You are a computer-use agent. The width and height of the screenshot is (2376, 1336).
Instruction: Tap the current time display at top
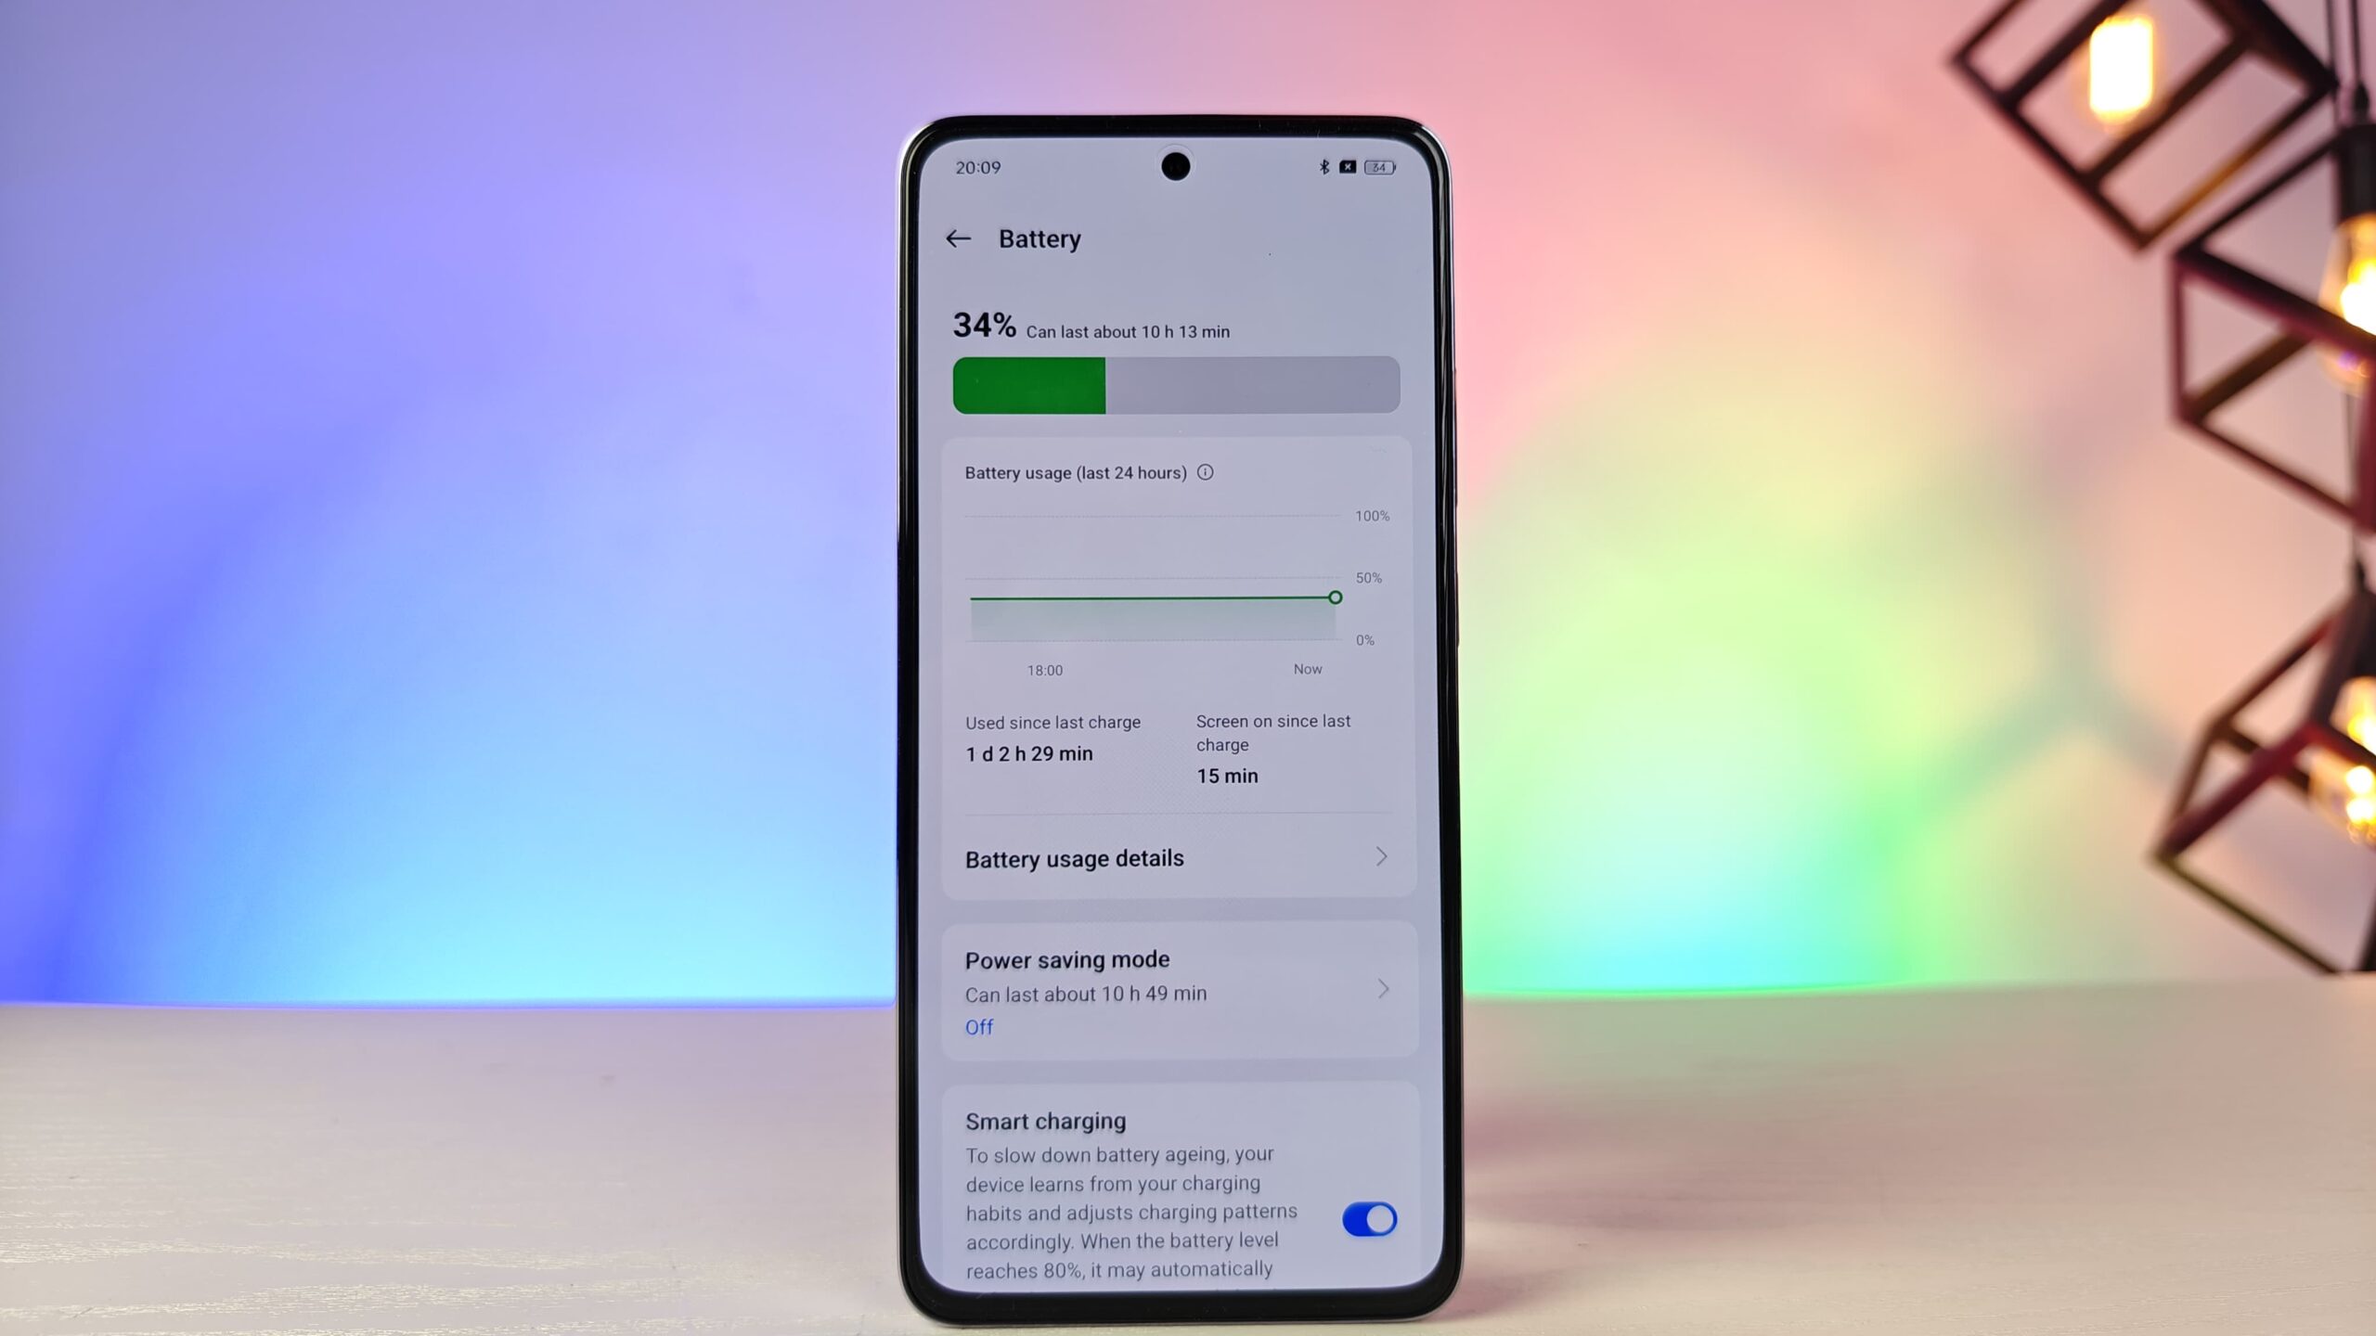click(979, 166)
